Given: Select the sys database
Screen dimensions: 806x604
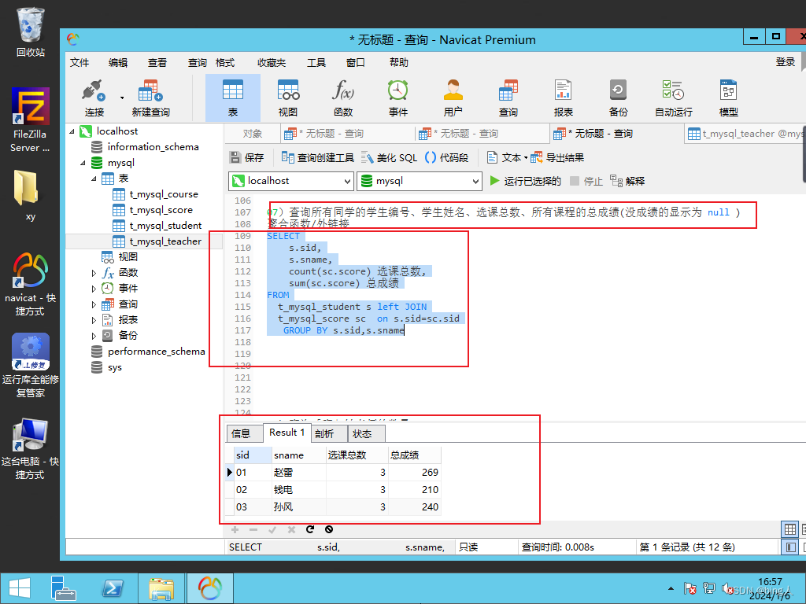Looking at the screenshot, I should click(107, 367).
